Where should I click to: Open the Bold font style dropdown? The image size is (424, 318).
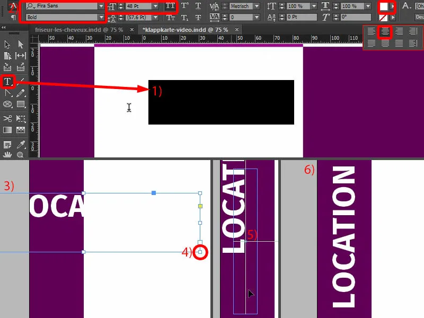(x=101, y=17)
